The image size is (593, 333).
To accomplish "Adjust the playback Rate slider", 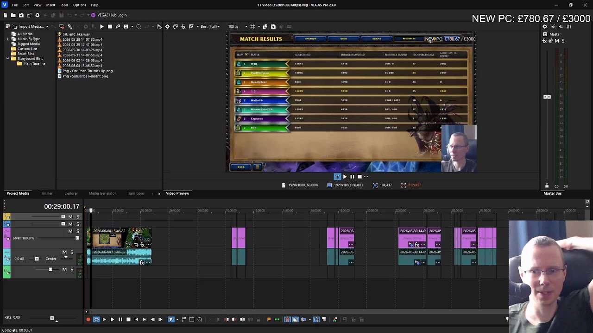I will (x=52, y=318).
